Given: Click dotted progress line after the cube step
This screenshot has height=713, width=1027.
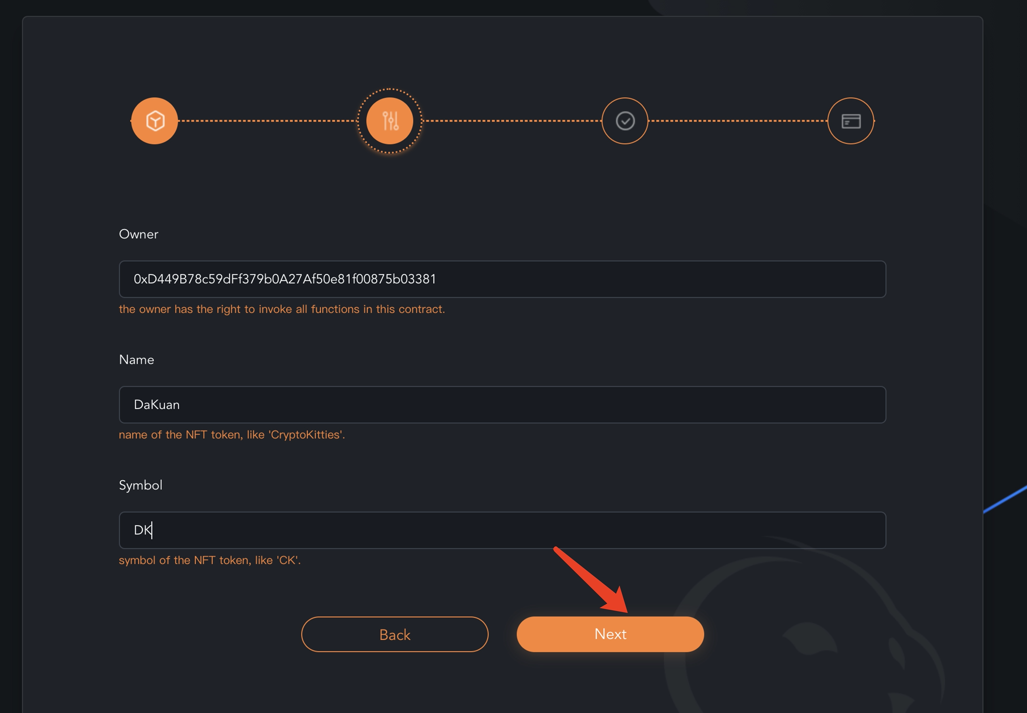Looking at the screenshot, I should (x=267, y=121).
